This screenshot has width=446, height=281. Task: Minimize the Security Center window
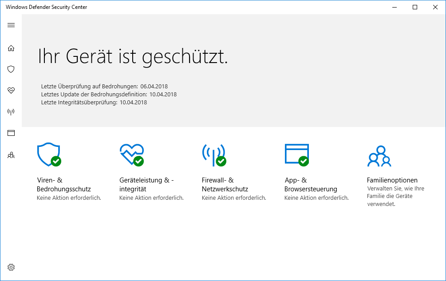coord(395,7)
